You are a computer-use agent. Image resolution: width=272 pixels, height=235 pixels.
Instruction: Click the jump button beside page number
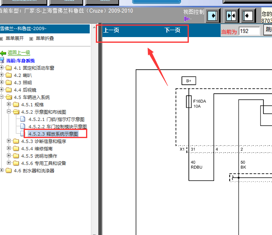click(x=268, y=29)
